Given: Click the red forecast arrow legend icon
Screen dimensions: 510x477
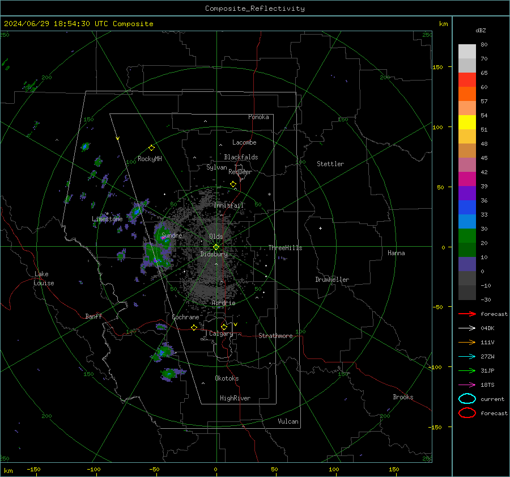Looking at the screenshot, I should 467,314.
